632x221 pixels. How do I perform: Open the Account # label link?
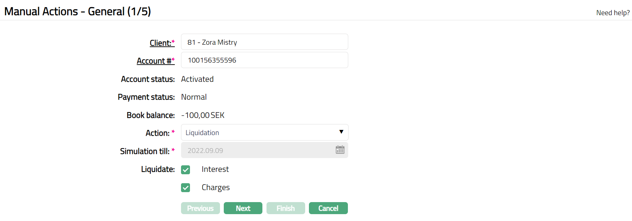tap(154, 61)
